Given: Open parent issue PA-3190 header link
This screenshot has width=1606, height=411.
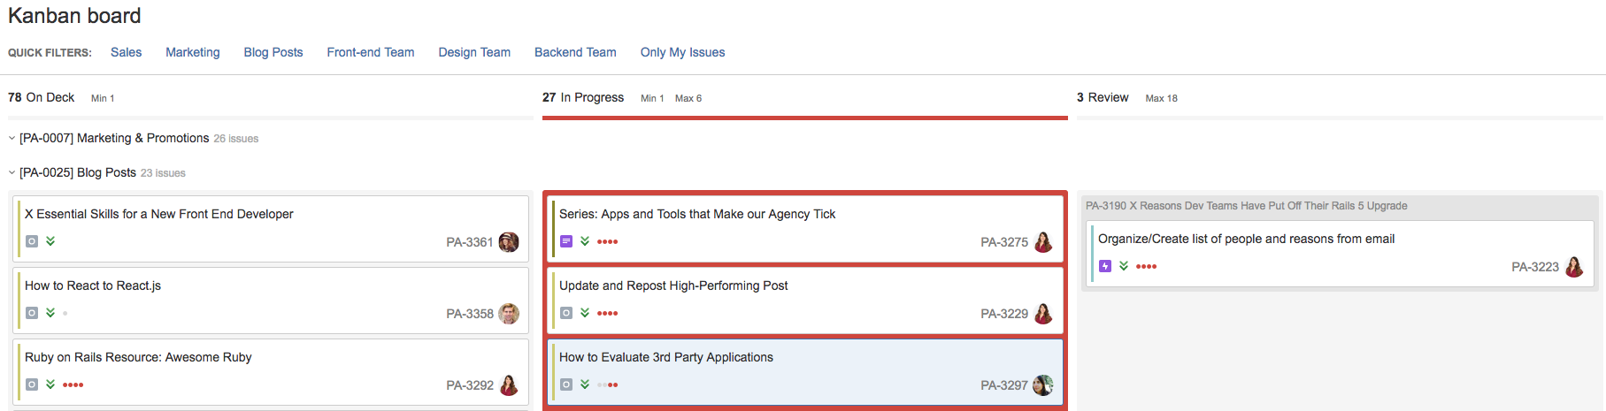Looking at the screenshot, I should pos(1246,206).
